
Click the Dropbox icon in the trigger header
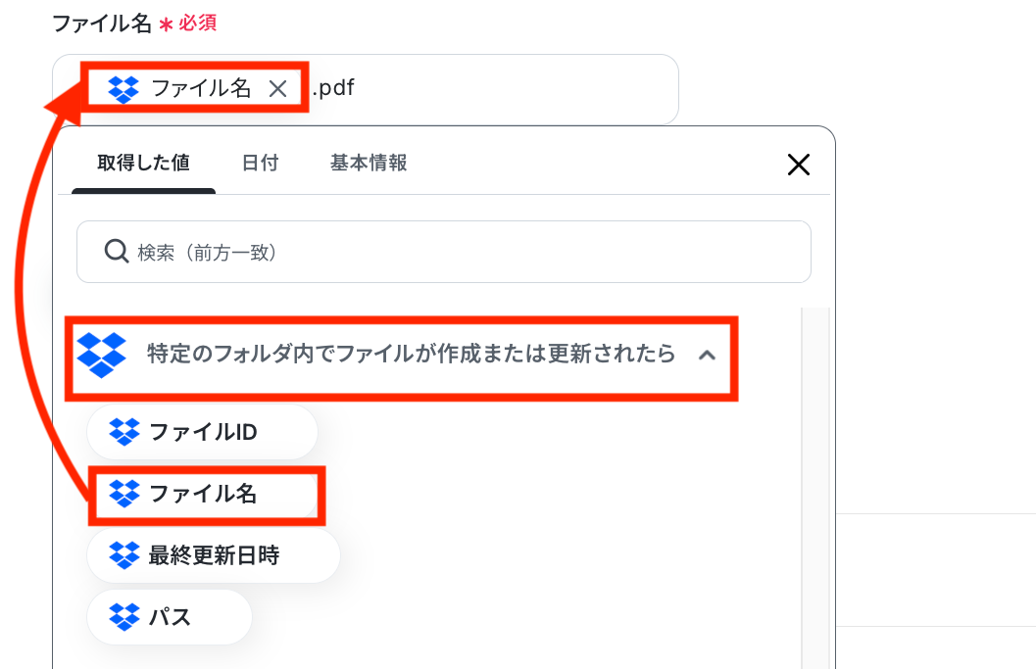[x=101, y=355]
